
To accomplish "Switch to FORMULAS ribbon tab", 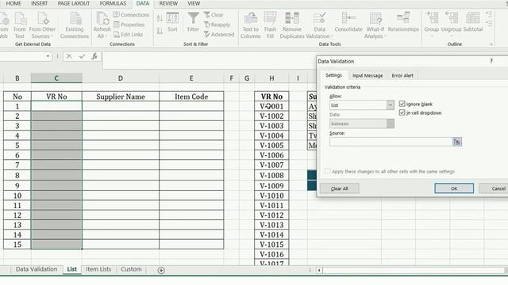I will click(113, 3).
